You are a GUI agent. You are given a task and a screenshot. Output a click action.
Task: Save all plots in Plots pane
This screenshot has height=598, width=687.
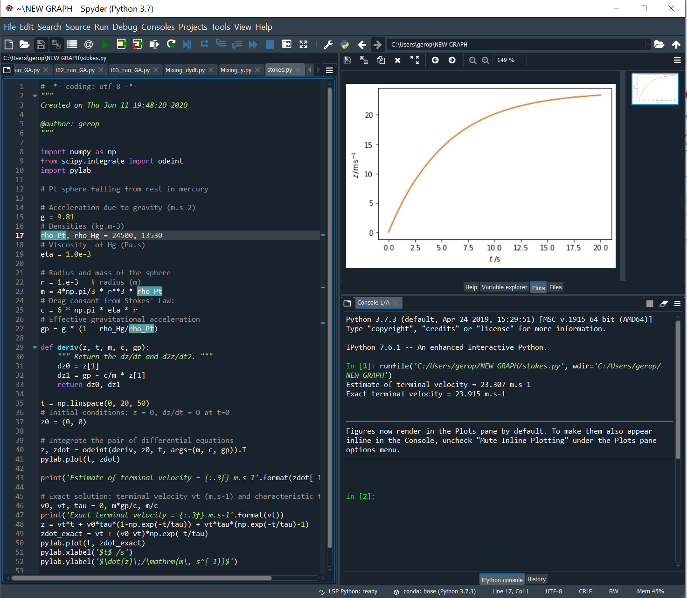click(x=364, y=60)
